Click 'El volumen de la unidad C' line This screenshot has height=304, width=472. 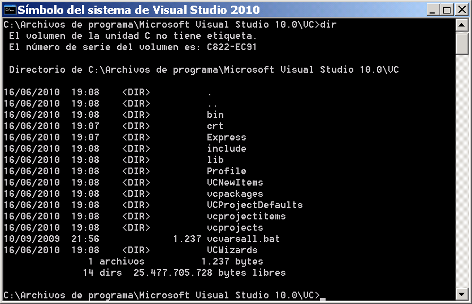click(133, 36)
